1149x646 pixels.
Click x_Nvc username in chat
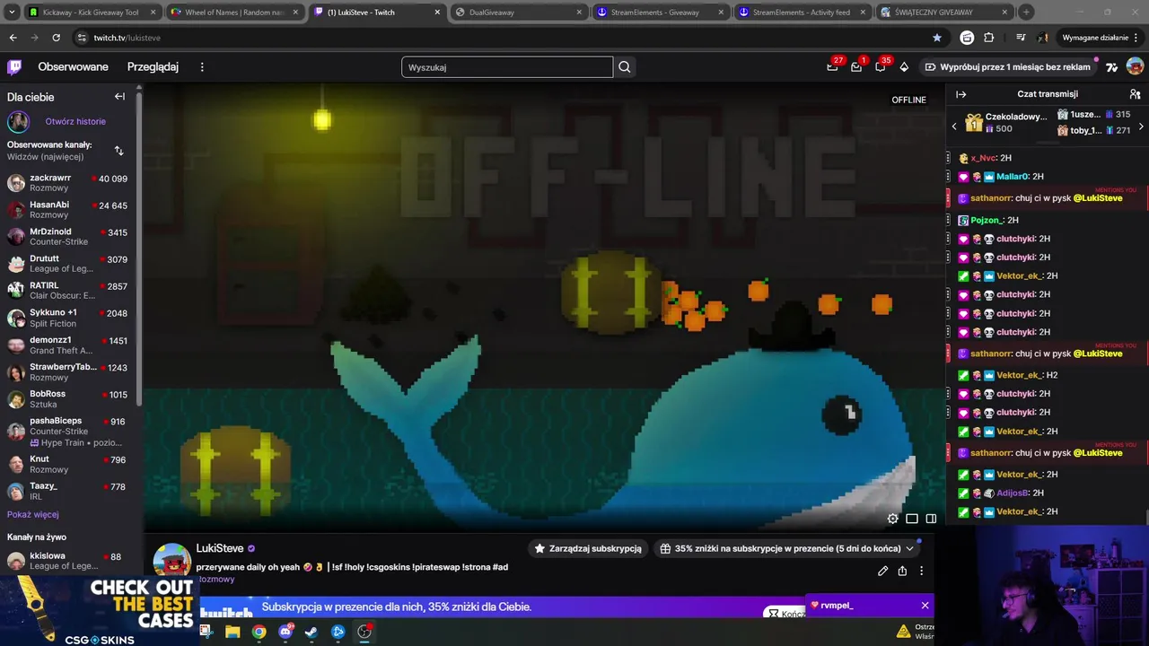(x=984, y=158)
